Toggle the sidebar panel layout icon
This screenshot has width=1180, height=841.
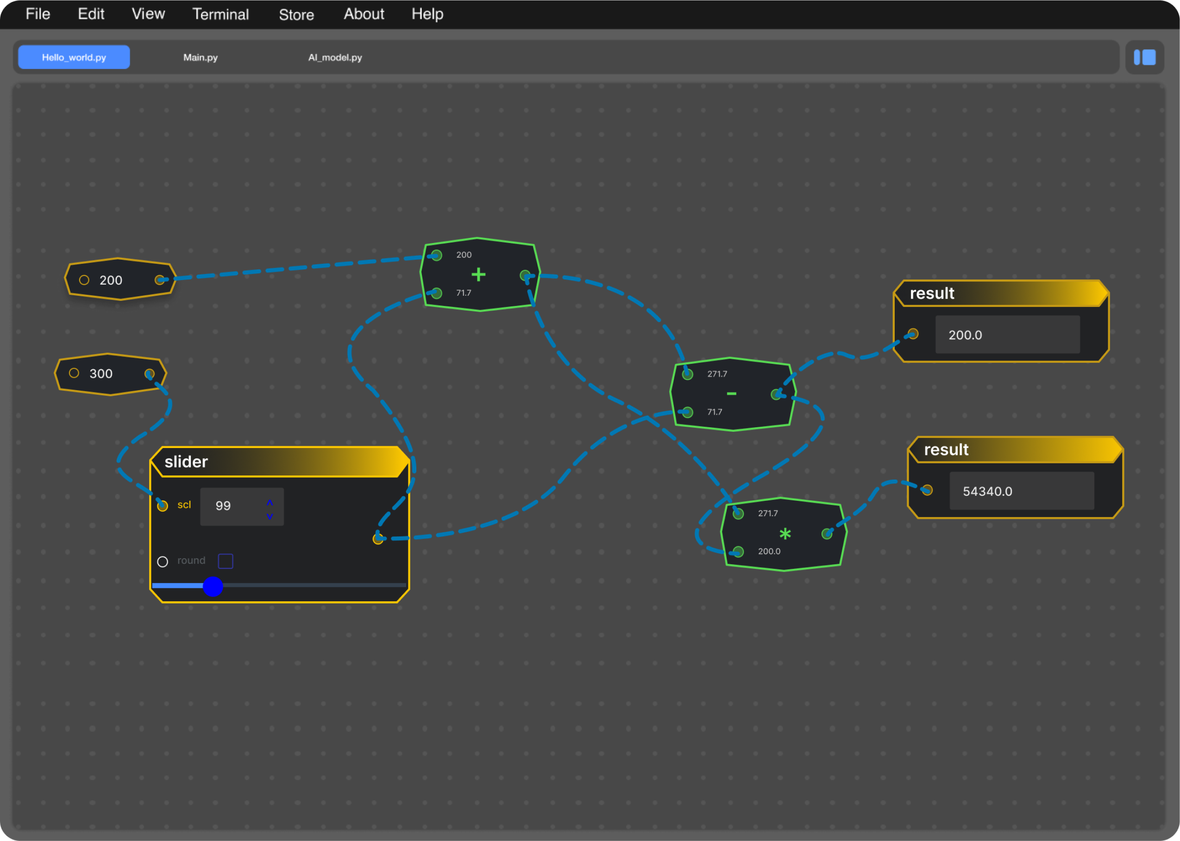click(1144, 57)
